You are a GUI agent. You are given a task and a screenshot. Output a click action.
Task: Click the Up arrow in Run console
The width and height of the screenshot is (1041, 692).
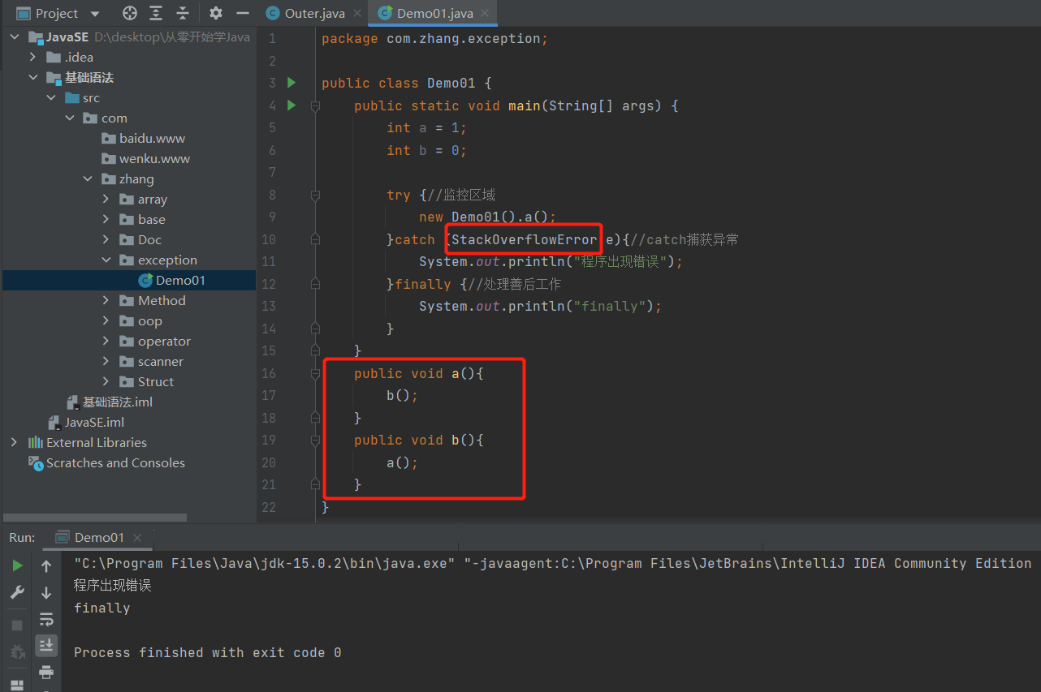click(46, 566)
